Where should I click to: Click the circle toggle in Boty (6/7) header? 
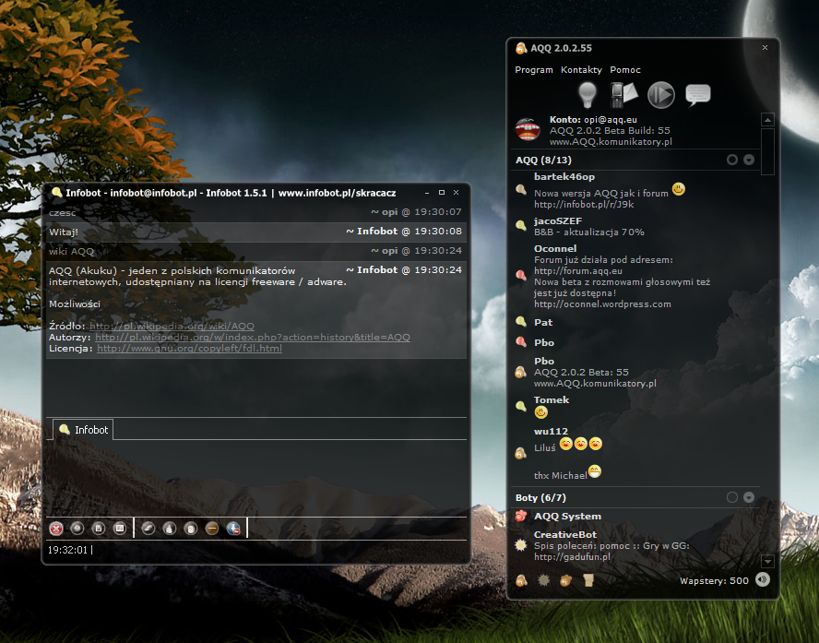[x=732, y=497]
